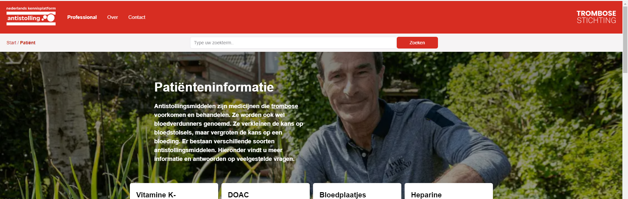Open the Bloedplaatjes card
Image resolution: width=628 pixels, height=199 pixels.
pos(357,191)
